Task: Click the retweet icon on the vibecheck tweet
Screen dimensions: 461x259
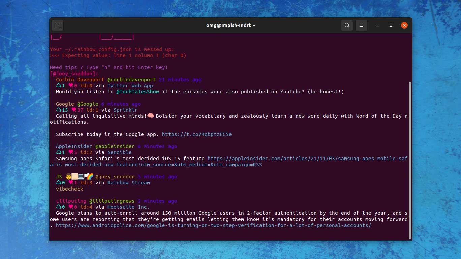Action: pyautogui.click(x=59, y=183)
